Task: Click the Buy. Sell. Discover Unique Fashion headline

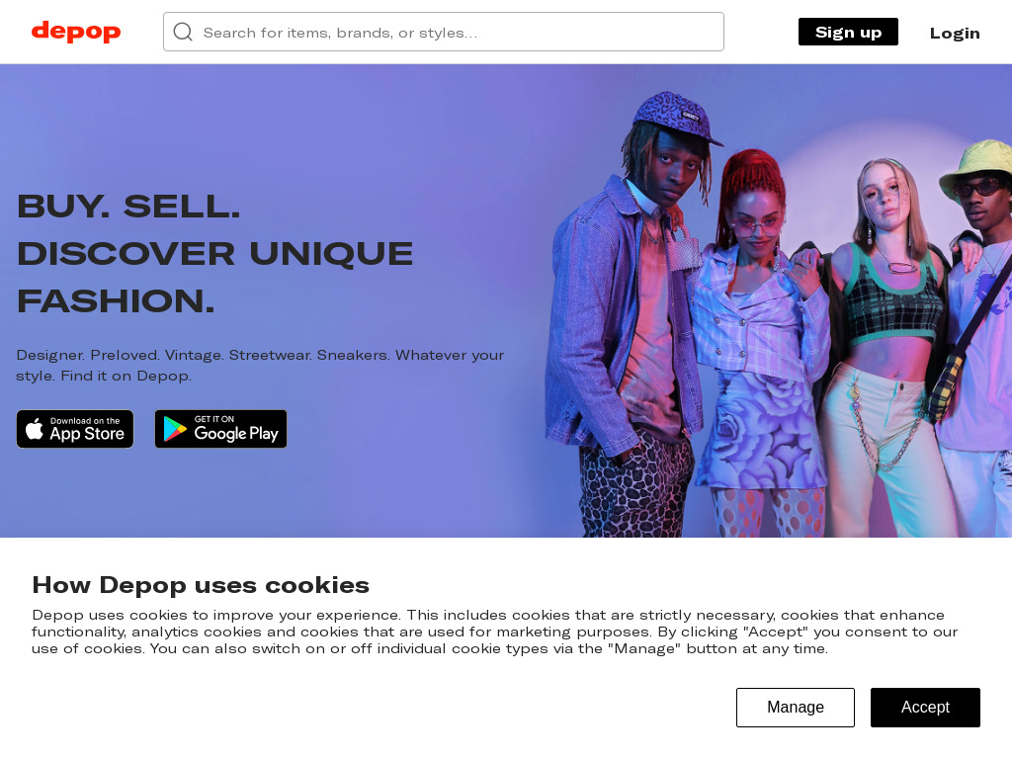Action: pyautogui.click(x=214, y=254)
